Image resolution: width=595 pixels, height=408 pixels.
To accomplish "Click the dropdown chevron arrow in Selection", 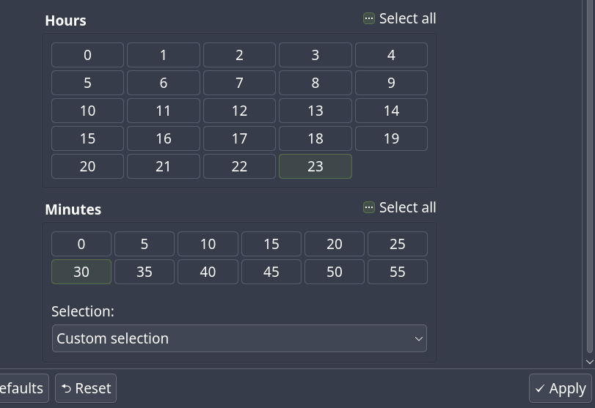I will pos(419,338).
